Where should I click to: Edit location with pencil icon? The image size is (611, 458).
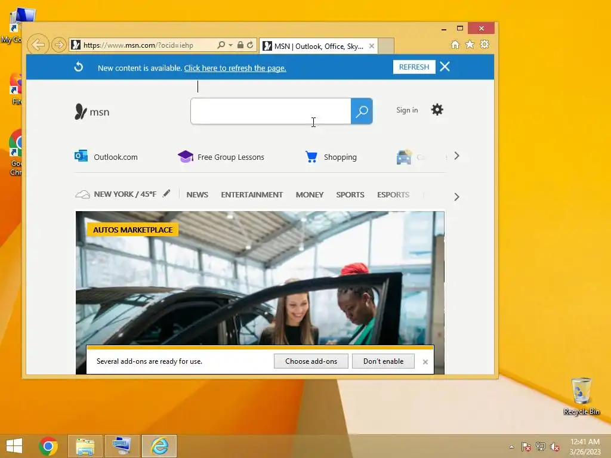pyautogui.click(x=166, y=193)
